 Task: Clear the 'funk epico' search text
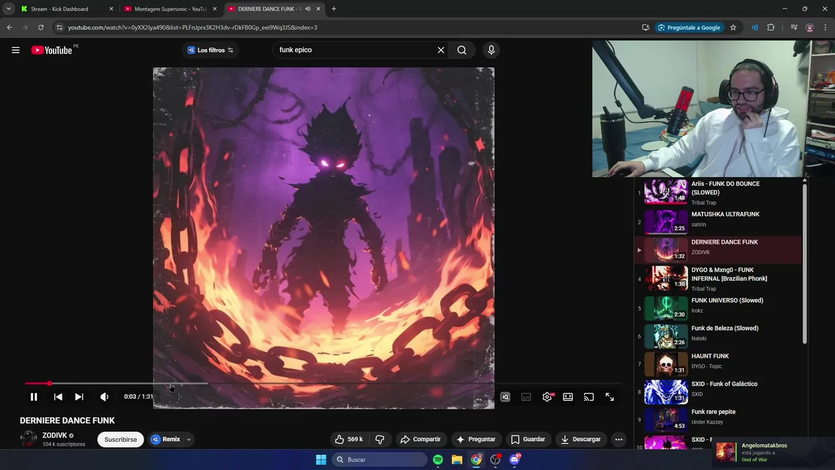click(x=441, y=50)
